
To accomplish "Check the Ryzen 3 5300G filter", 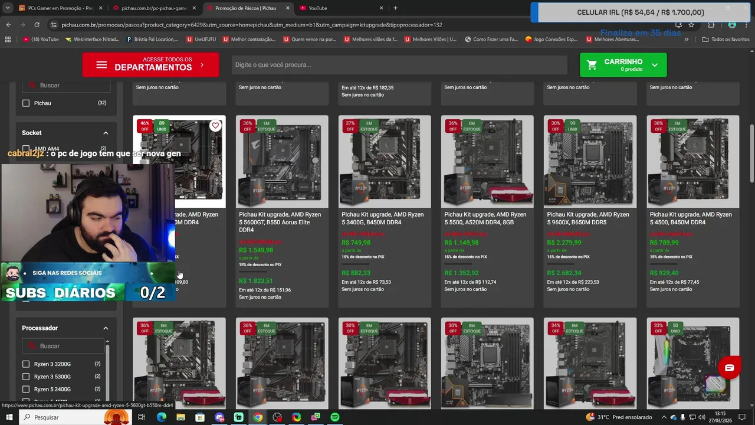I will coord(26,377).
